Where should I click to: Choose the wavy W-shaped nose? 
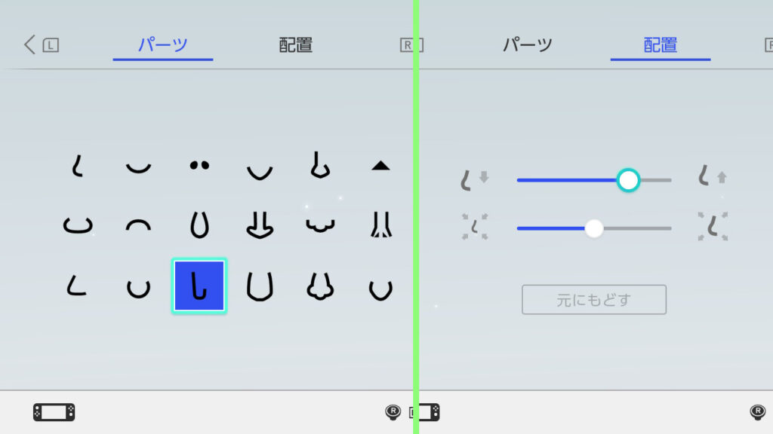(x=320, y=225)
